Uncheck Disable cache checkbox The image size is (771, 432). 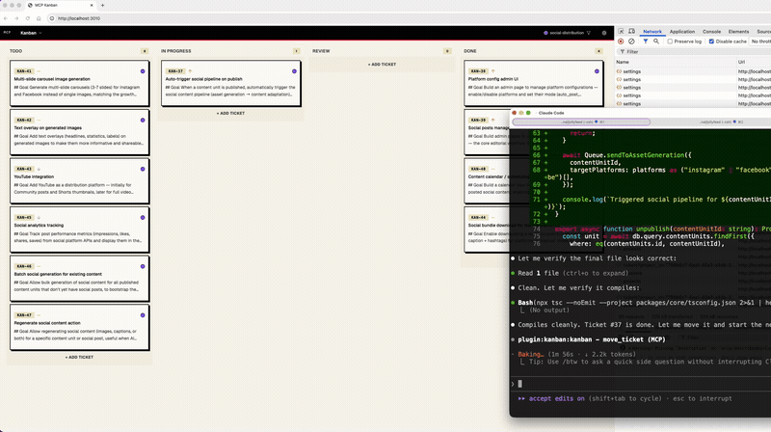tap(711, 41)
